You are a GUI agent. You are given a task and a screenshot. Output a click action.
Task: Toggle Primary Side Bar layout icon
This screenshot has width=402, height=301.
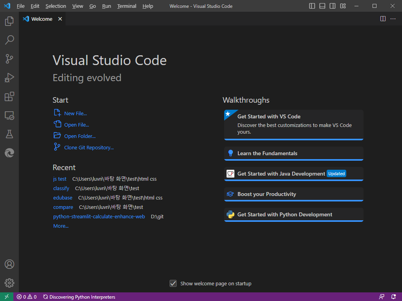click(312, 6)
